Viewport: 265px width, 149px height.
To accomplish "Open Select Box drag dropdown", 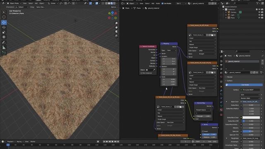I will pos(41,7).
